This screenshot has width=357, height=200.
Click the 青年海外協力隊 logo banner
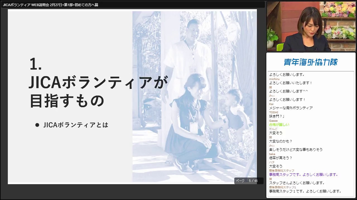click(x=311, y=62)
